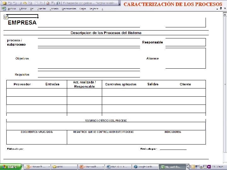Click 'Responder con cambios...' toolbar button

[x=78, y=3]
